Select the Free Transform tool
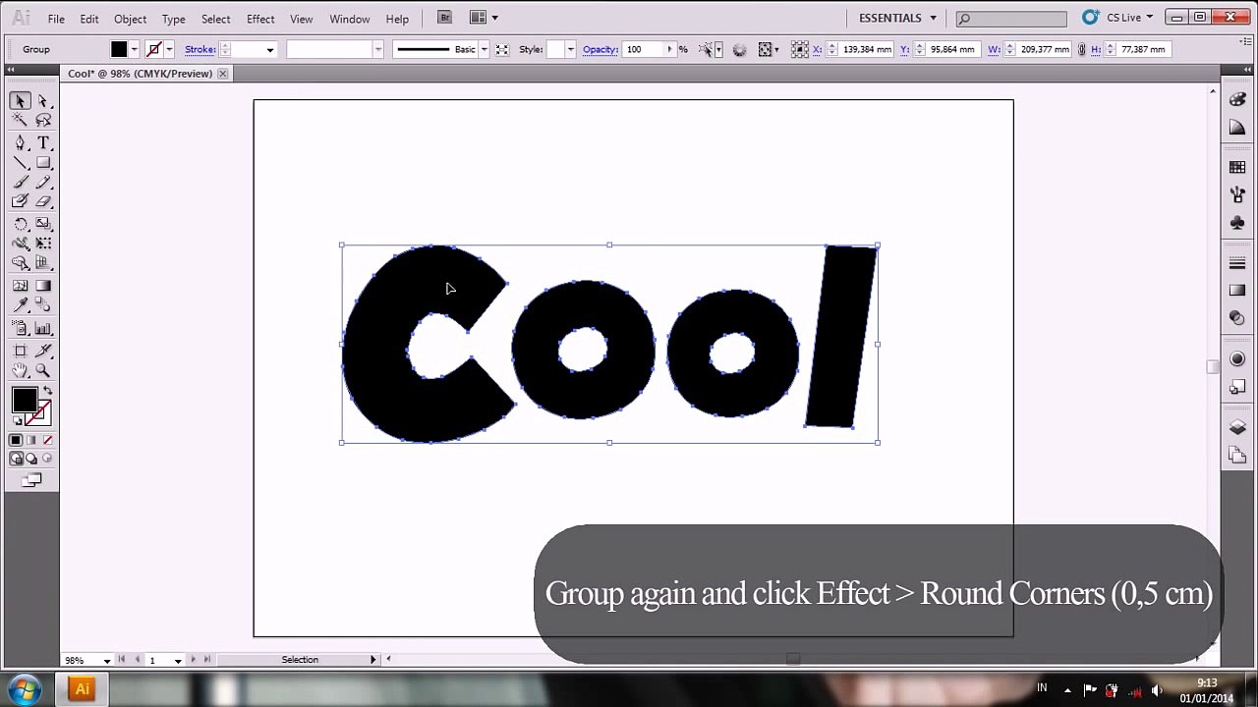Viewport: 1258px width, 707px height. coord(43,244)
